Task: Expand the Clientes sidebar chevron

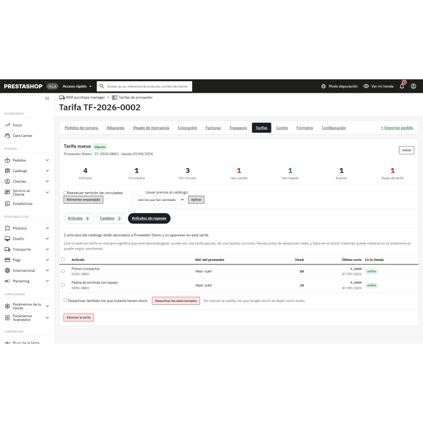Action: [x=47, y=182]
